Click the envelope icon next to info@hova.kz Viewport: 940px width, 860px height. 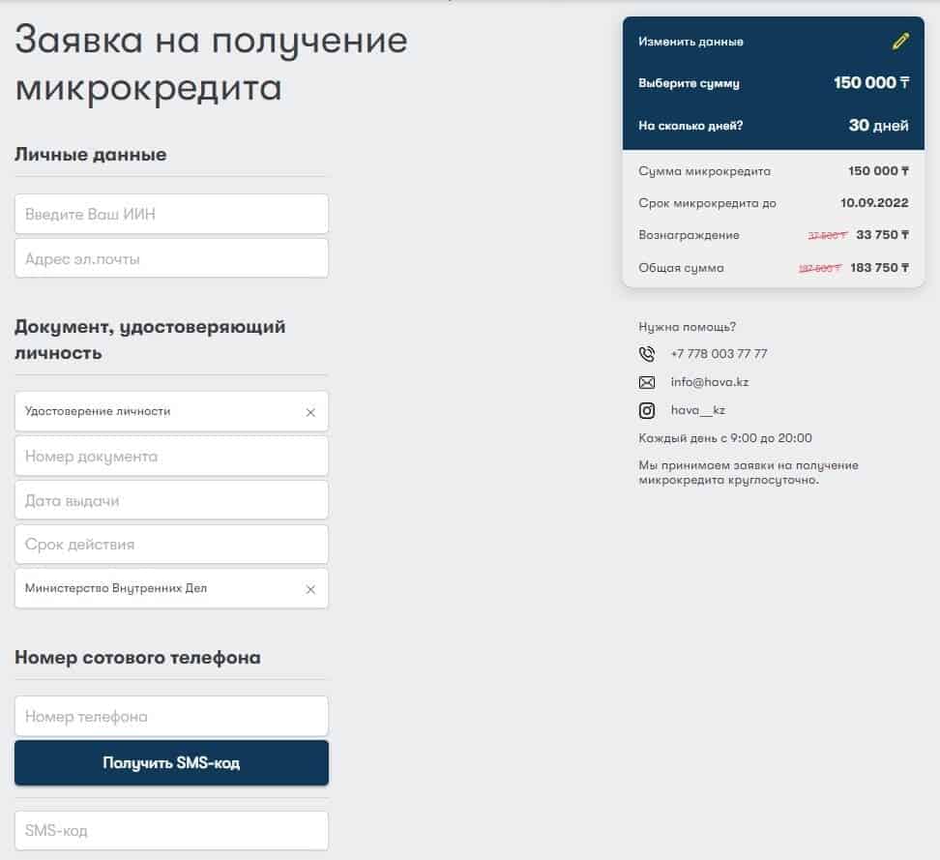click(647, 382)
